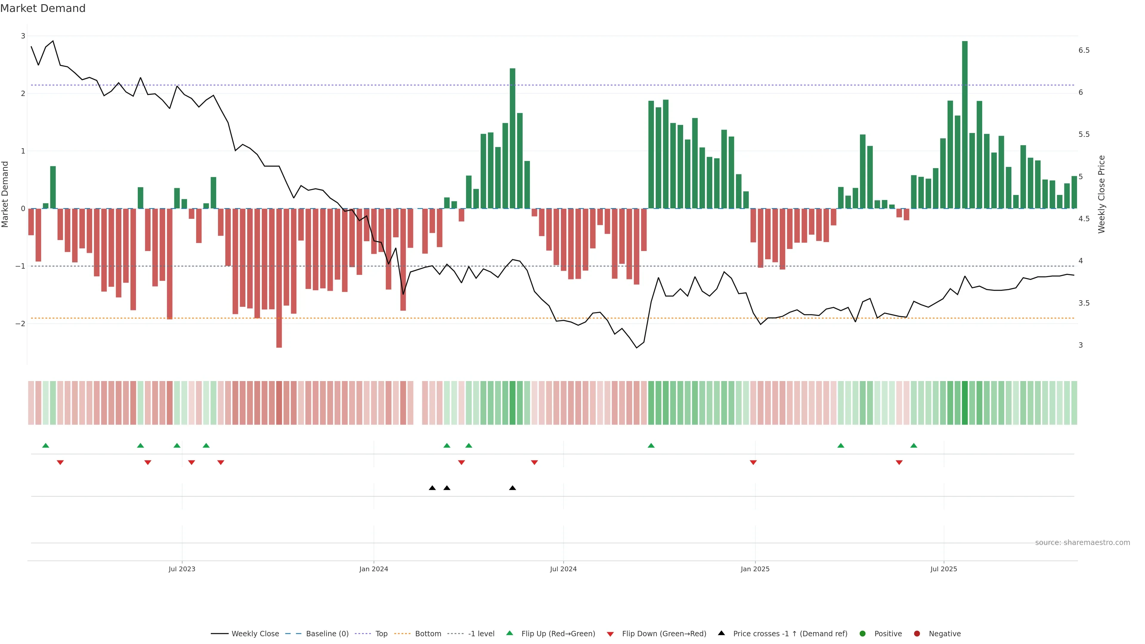Click the rightmost black price-cross triangle marker
Screen dimensions: 1145x644
[512, 488]
